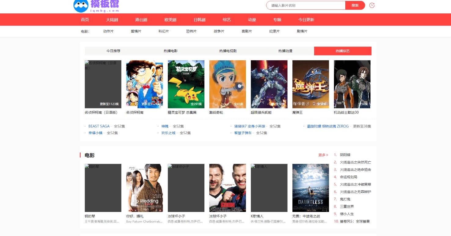Open the 今日更新 navigation item
This screenshot has width=451, height=236.
pos(306,20)
